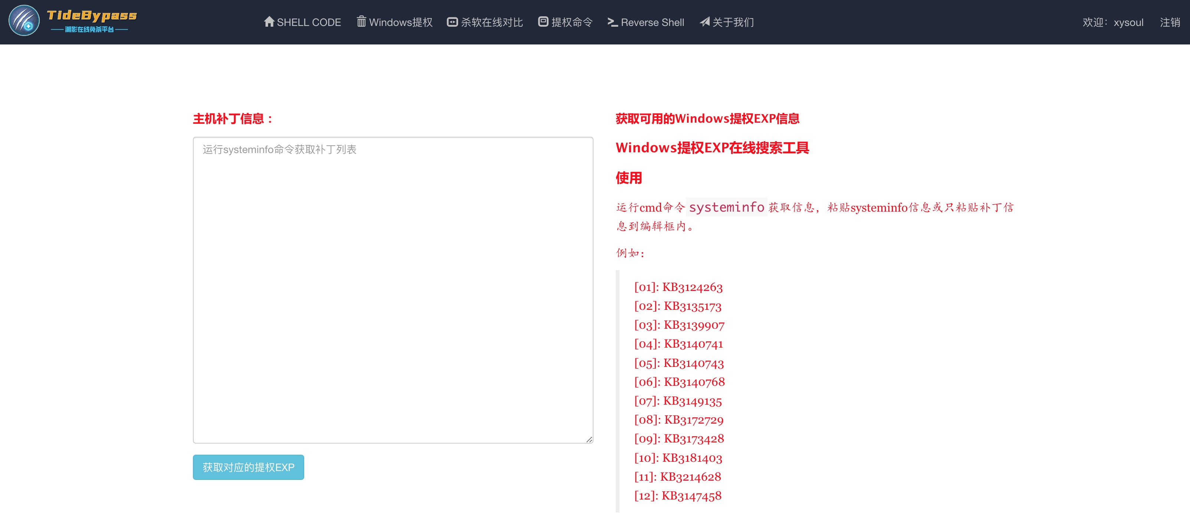Click the paper plane icon beside 关于我们
Viewport: 1190px width, 524px height.
(704, 22)
